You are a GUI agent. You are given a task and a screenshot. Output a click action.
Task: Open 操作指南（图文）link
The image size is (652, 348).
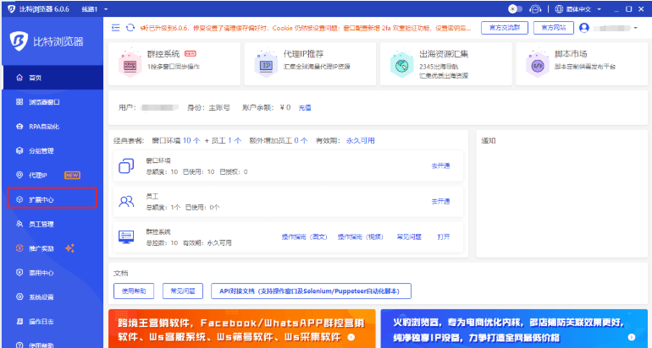click(304, 237)
